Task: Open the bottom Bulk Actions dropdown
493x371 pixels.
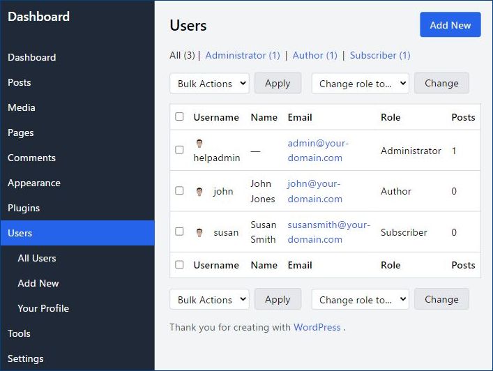Action: 209,300
